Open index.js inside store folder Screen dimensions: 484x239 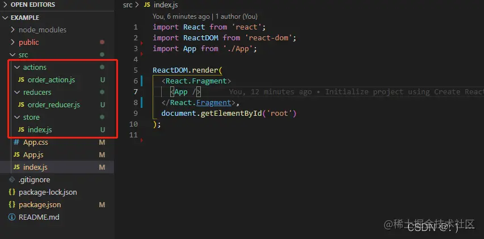point(40,129)
